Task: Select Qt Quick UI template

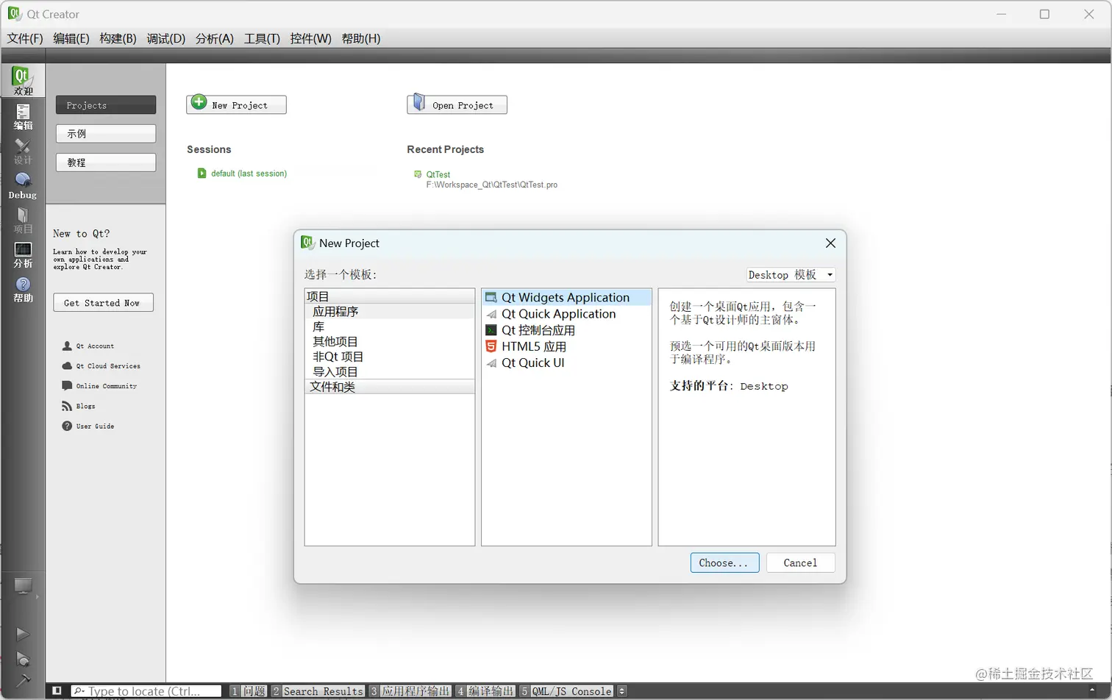Action: coord(566,362)
